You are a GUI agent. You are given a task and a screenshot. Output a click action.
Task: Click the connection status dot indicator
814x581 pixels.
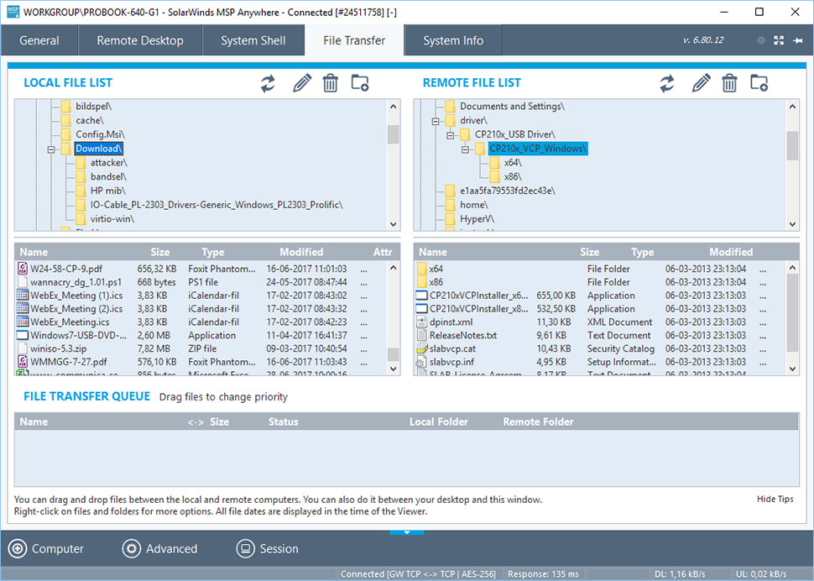pyautogui.click(x=761, y=40)
